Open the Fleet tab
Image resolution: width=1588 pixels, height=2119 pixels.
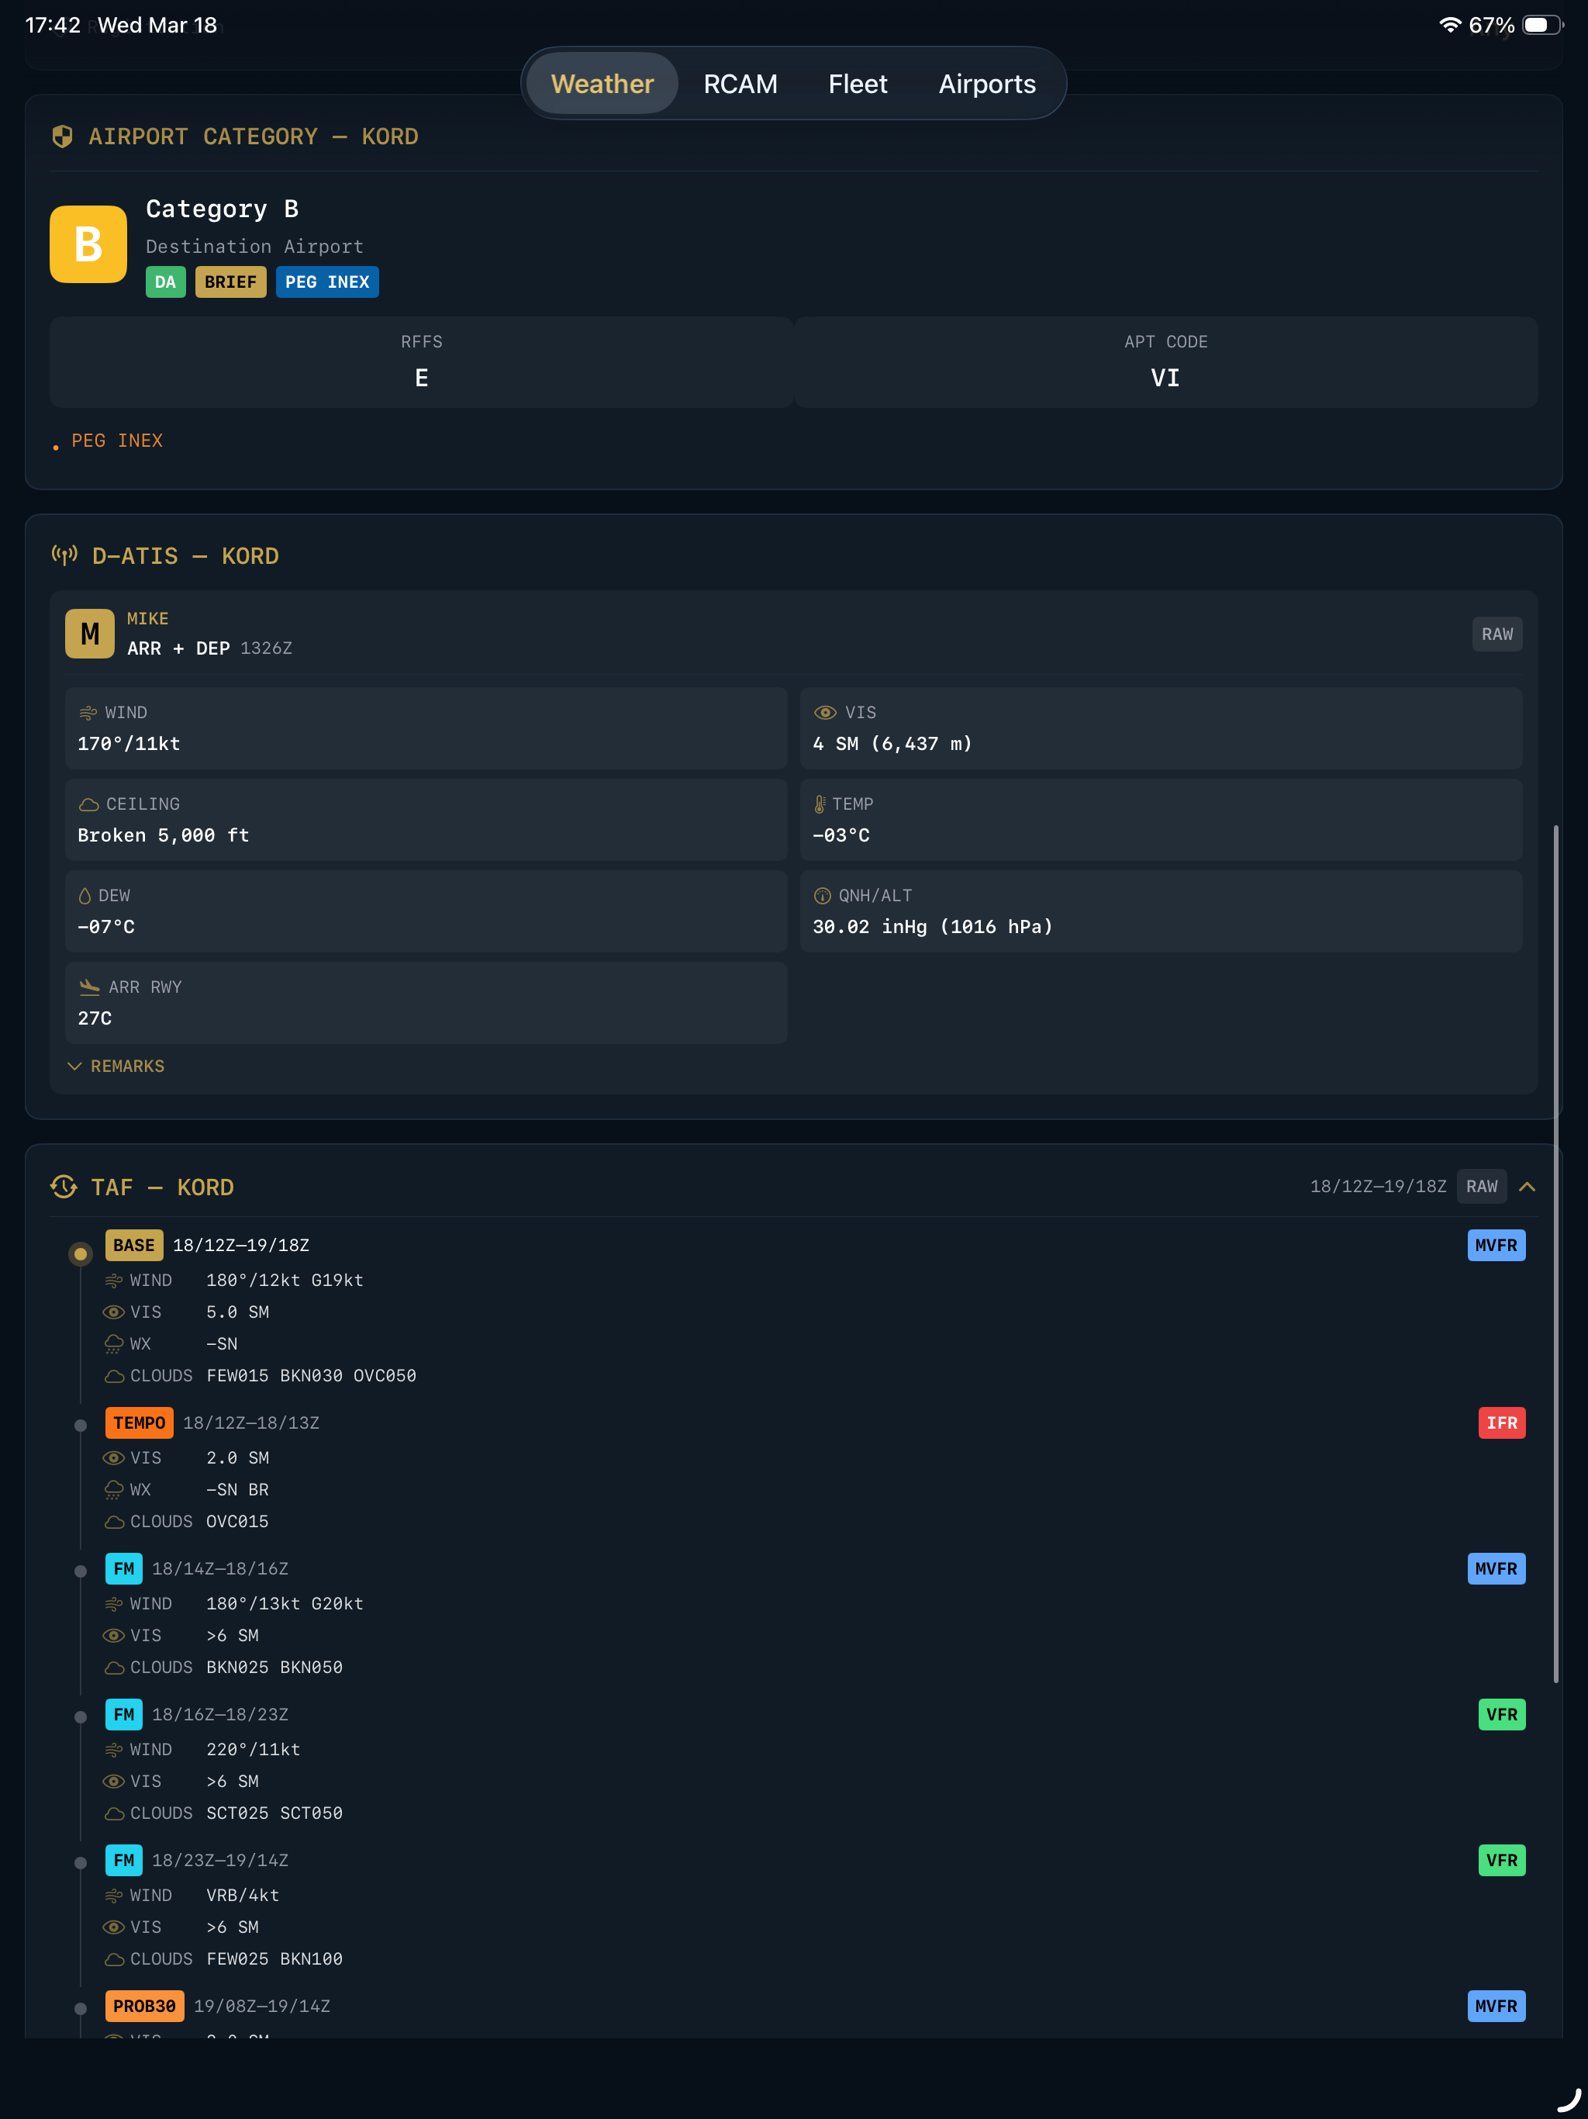coord(858,83)
